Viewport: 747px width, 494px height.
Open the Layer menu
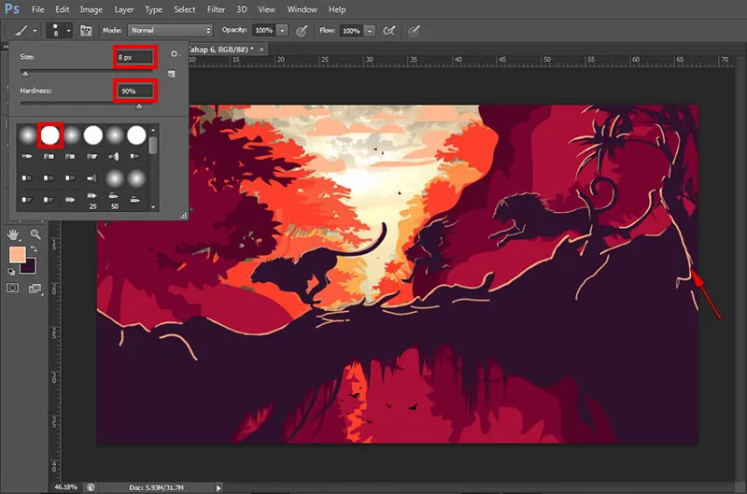pos(122,9)
